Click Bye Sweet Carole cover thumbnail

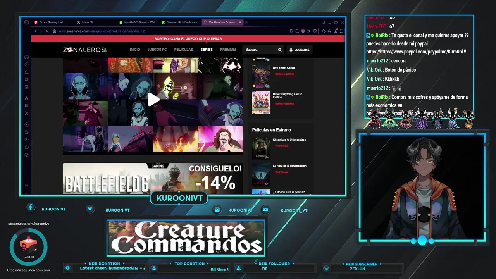click(261, 76)
